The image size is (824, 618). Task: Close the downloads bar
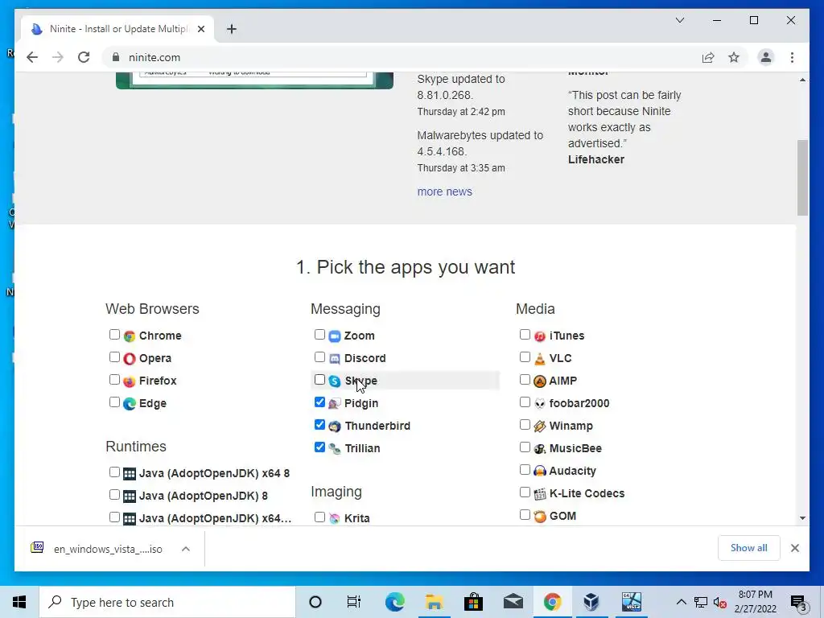(794, 548)
